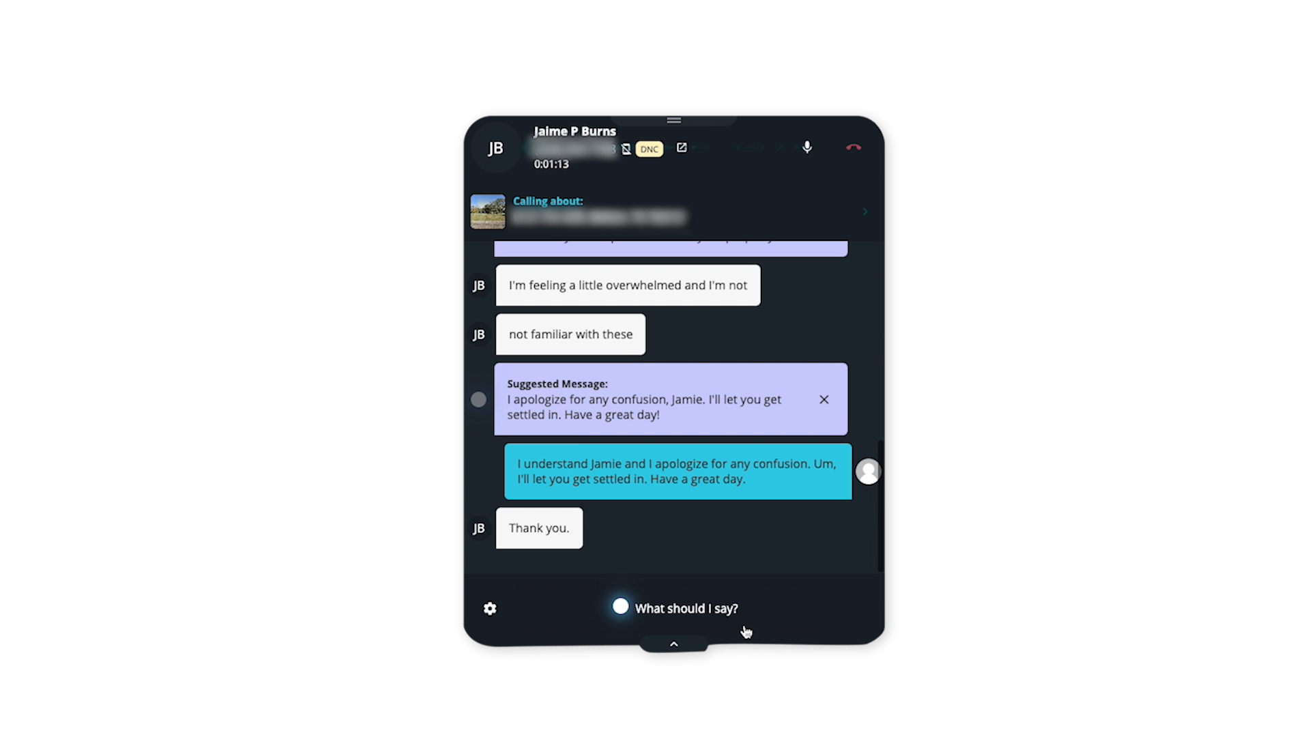
Task: Click the 'Thank you.' message bubble
Action: tap(538, 528)
